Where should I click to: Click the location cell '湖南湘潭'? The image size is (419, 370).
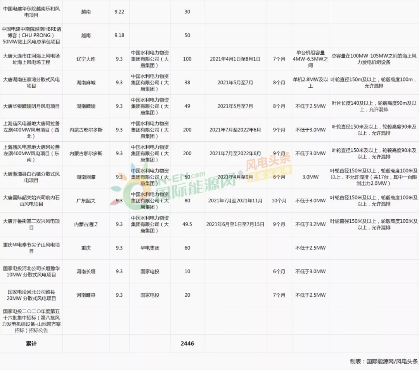[x=86, y=177]
